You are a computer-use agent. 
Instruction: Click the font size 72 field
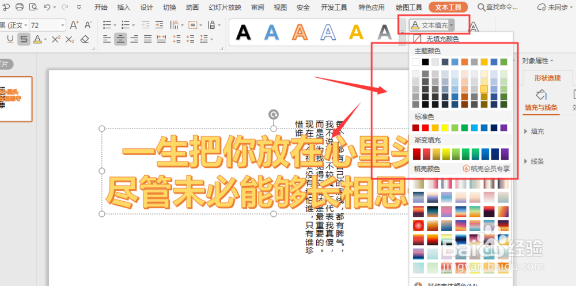pyautogui.click(x=44, y=25)
